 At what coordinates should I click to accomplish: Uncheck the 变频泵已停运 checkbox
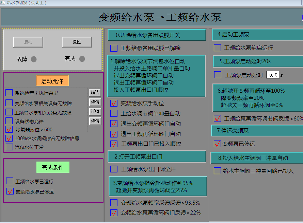click(217, 144)
